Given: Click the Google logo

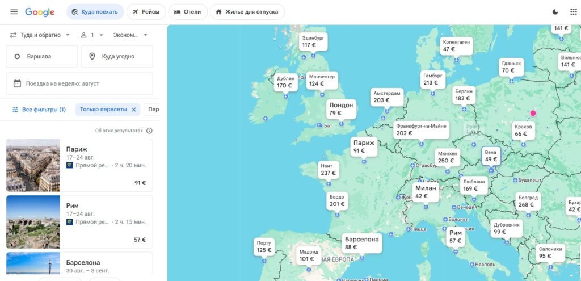Looking at the screenshot, I should (x=40, y=12).
